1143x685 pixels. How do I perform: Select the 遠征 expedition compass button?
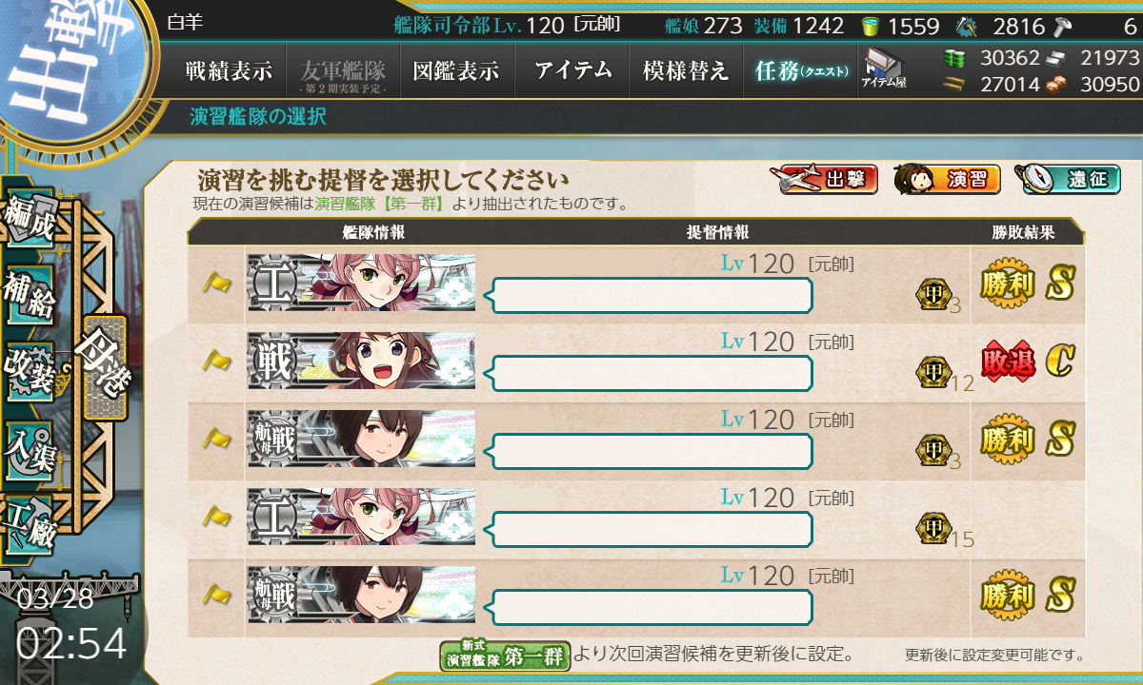point(1068,179)
